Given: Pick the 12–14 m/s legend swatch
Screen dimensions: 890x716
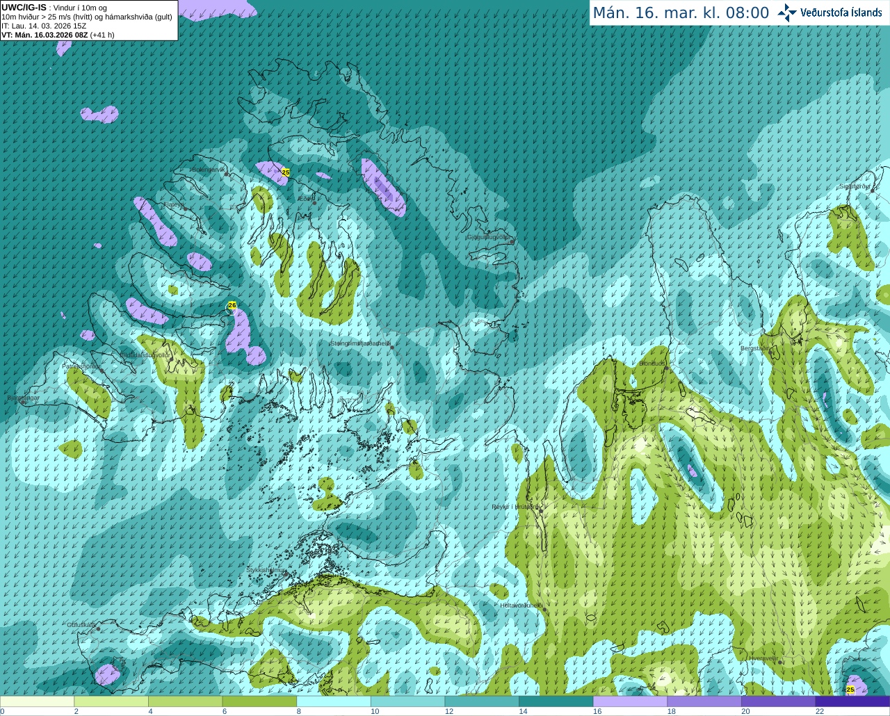Looking at the screenshot, I should (482, 701).
